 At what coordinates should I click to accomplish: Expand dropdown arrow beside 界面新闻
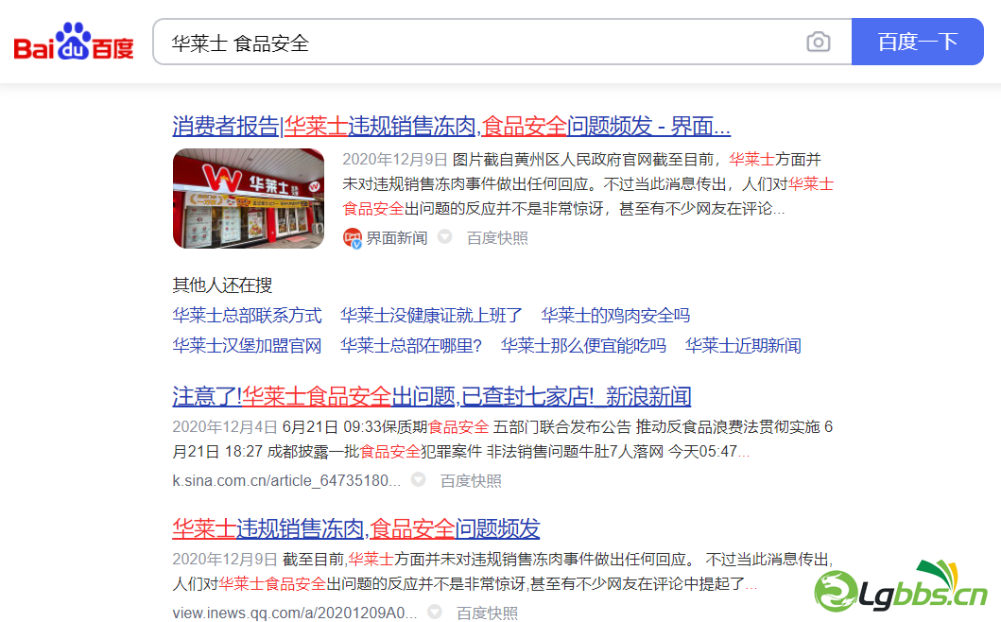pyautogui.click(x=445, y=237)
